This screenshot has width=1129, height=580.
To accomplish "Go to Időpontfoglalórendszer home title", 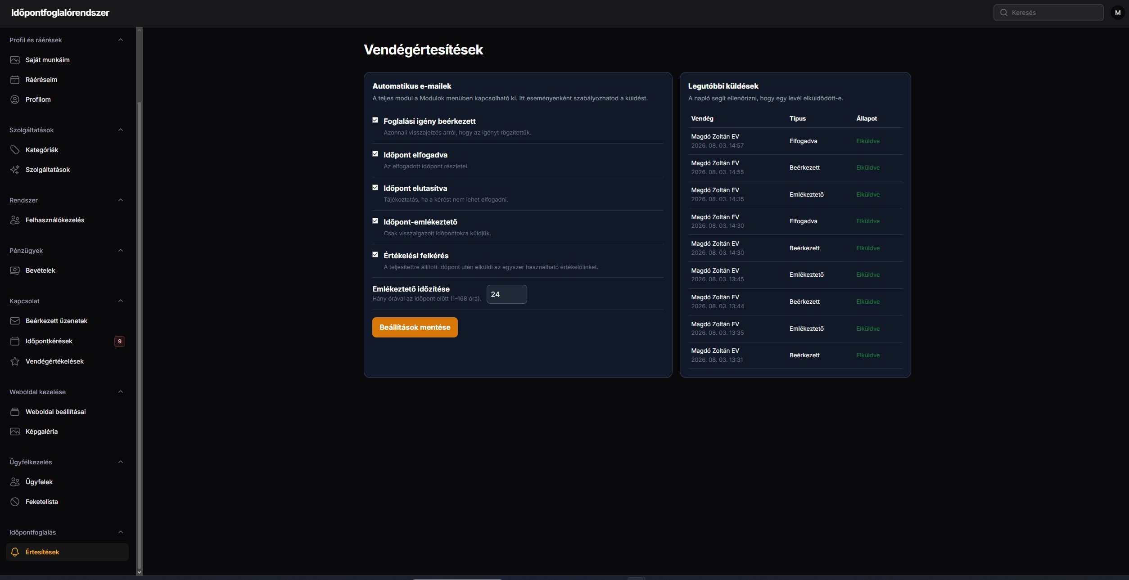I will [x=60, y=13].
